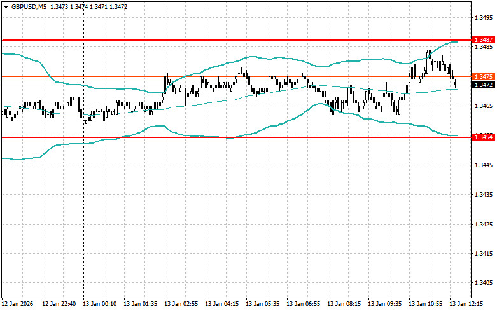The image size is (497, 311).
Task: Click the 13 Jan 04:15 time label
Action: point(222,304)
